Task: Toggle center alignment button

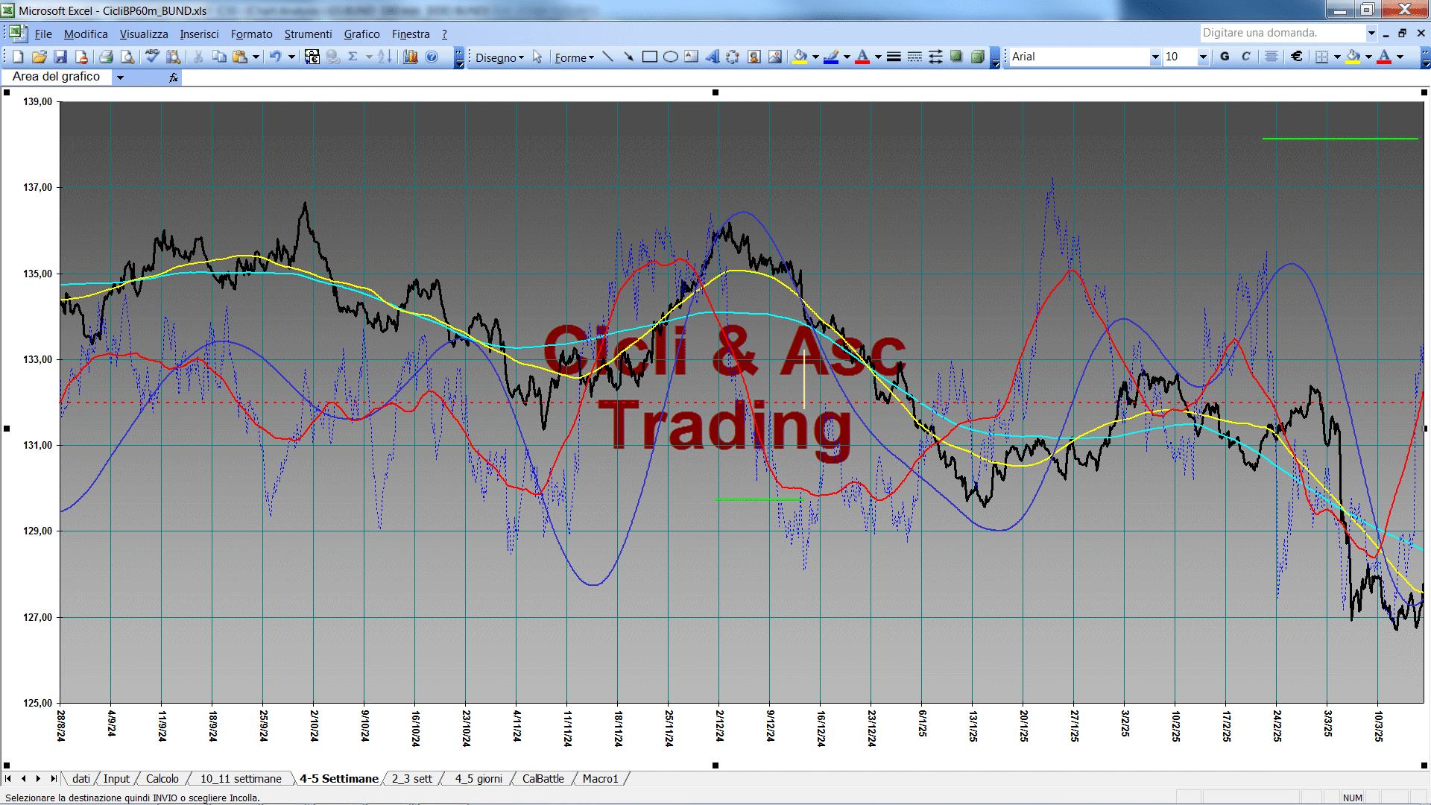Action: click(1272, 57)
